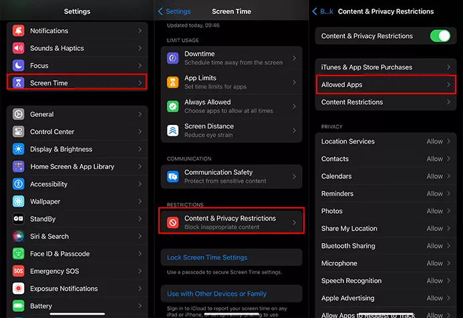The height and width of the screenshot is (318, 463).
Task: Expand iTunes & App Store Purchases chevron
Action: click(448, 67)
